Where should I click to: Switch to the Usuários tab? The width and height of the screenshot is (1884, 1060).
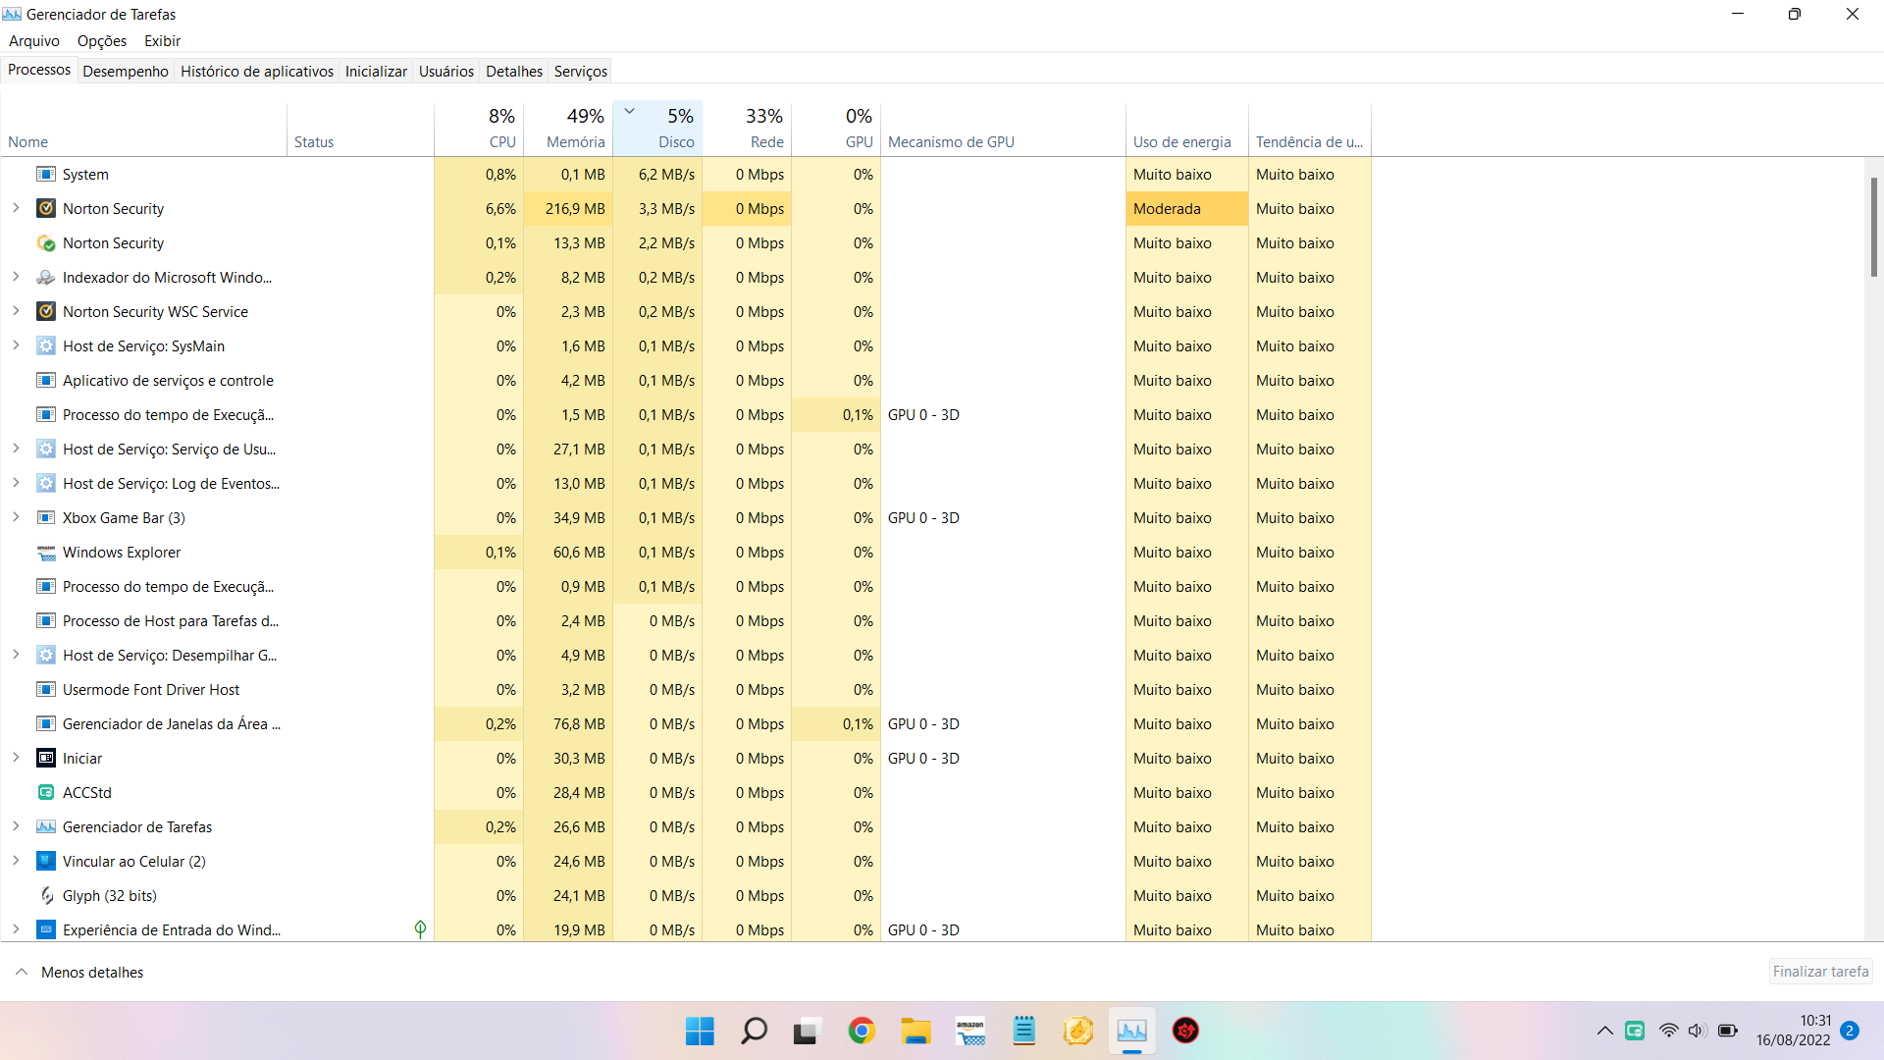(x=446, y=71)
